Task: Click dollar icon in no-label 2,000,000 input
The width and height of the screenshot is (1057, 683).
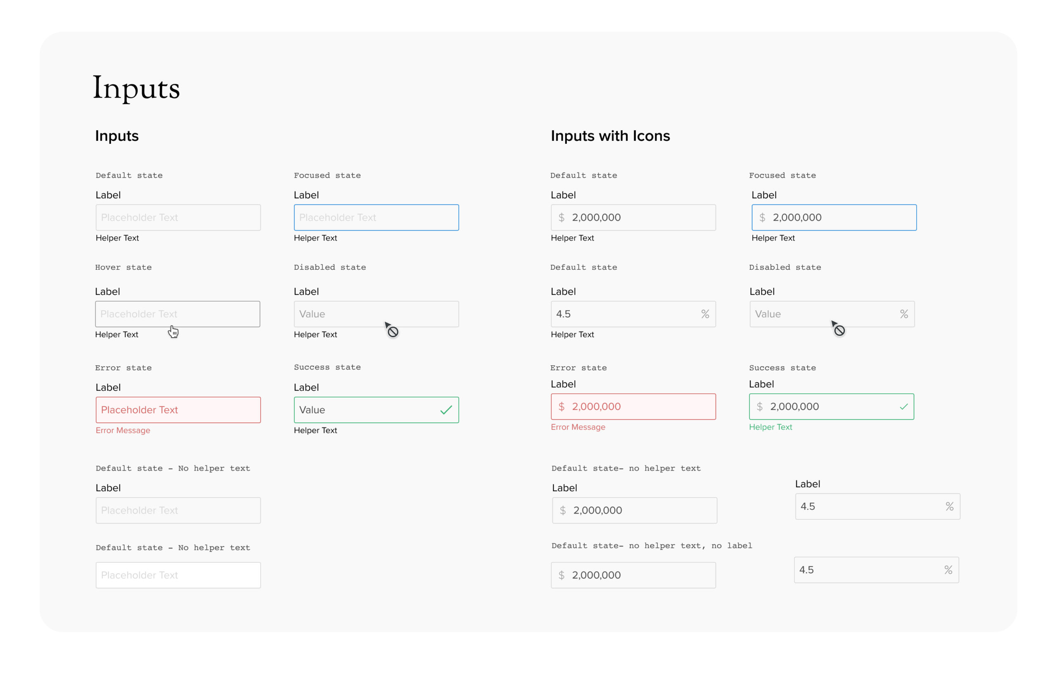Action: tap(561, 575)
